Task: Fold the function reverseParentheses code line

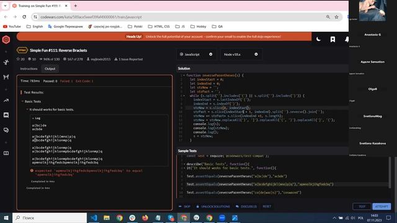Action: pos(184,76)
